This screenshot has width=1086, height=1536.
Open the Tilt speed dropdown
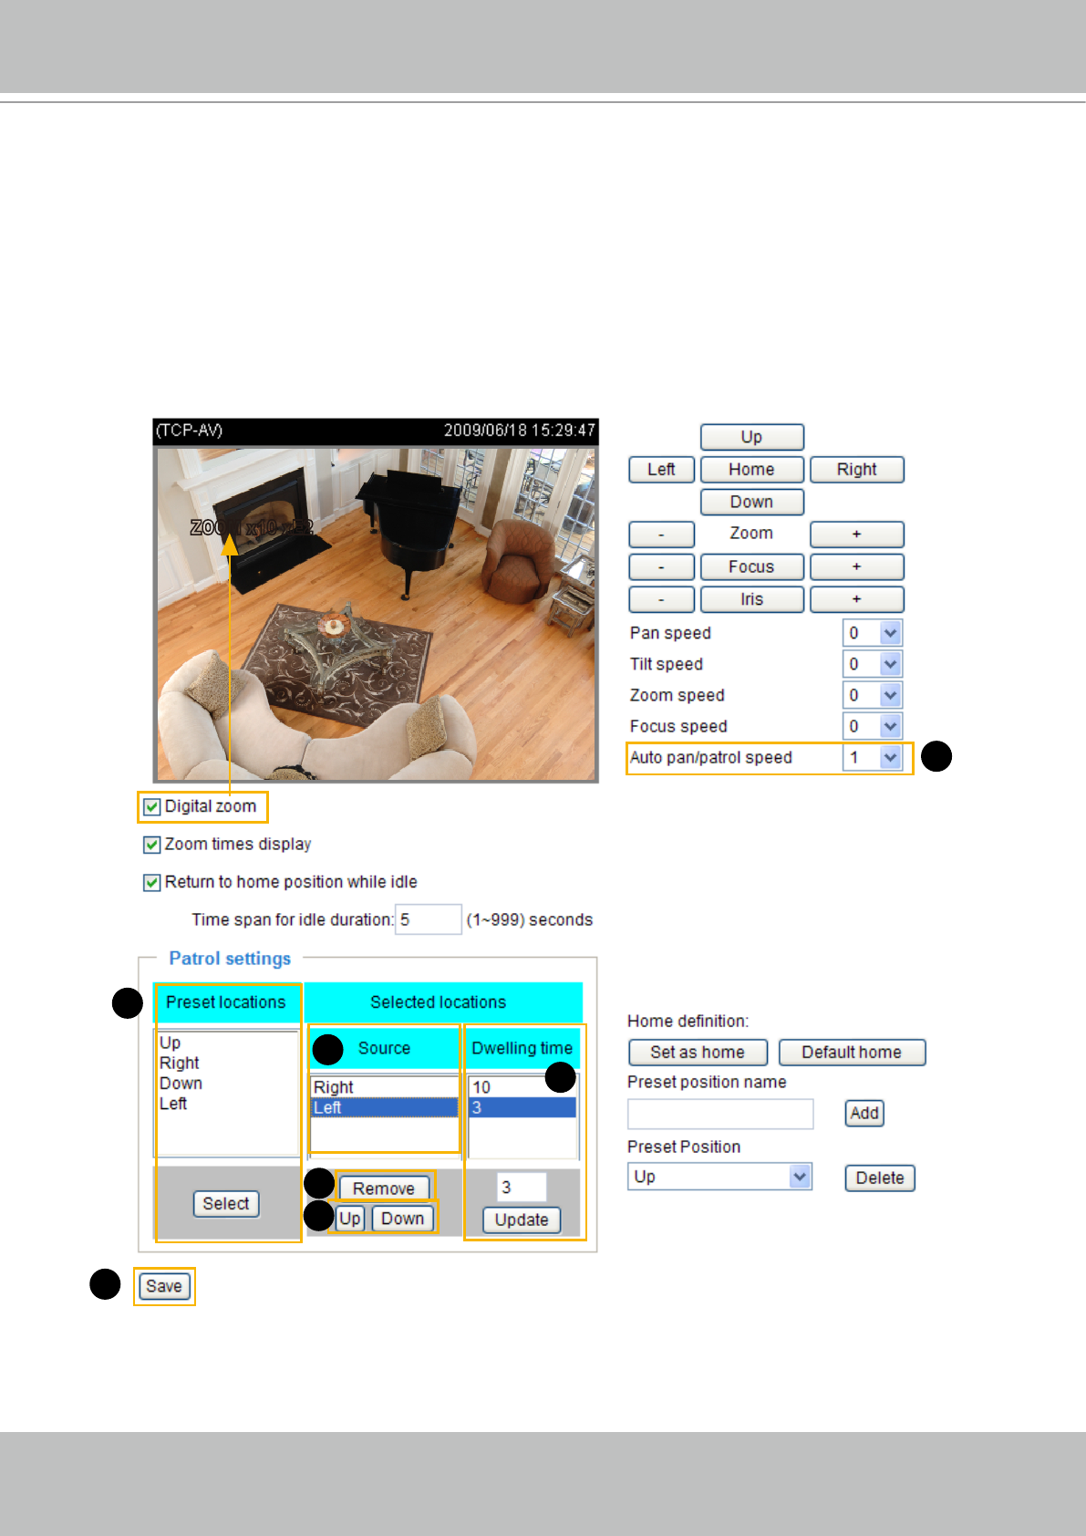click(873, 664)
